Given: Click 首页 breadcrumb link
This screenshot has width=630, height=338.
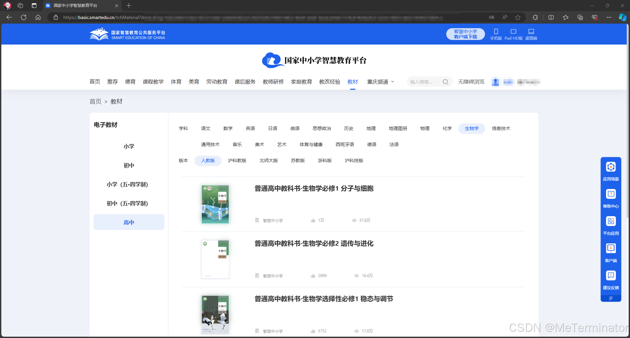Looking at the screenshot, I should (95, 102).
